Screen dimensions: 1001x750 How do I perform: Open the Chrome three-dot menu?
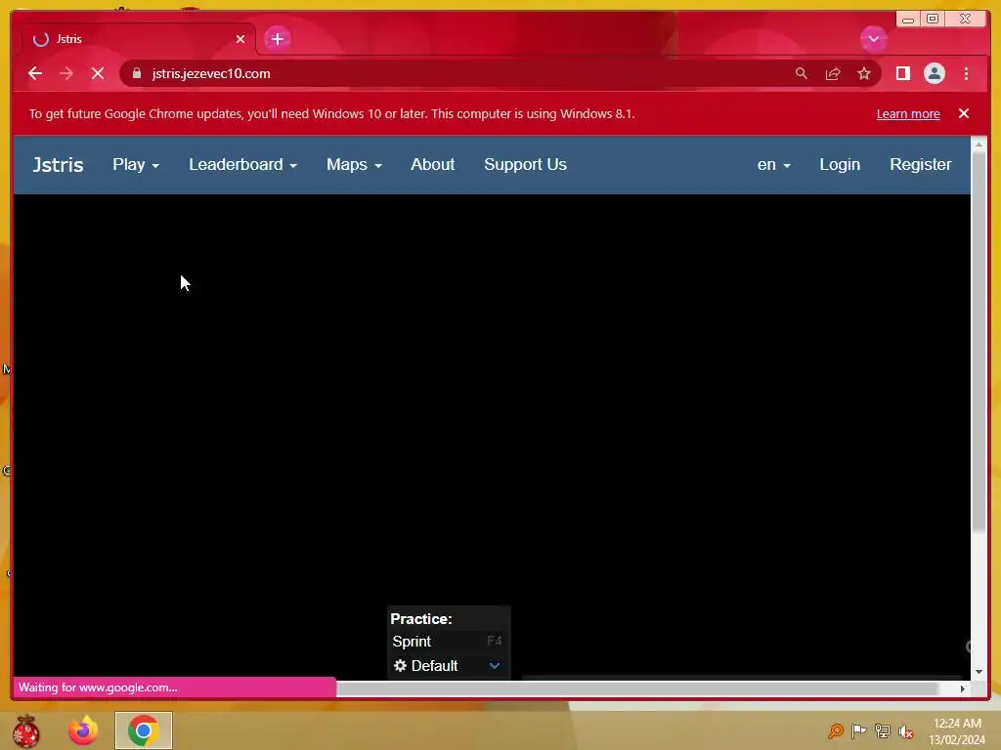(x=966, y=73)
